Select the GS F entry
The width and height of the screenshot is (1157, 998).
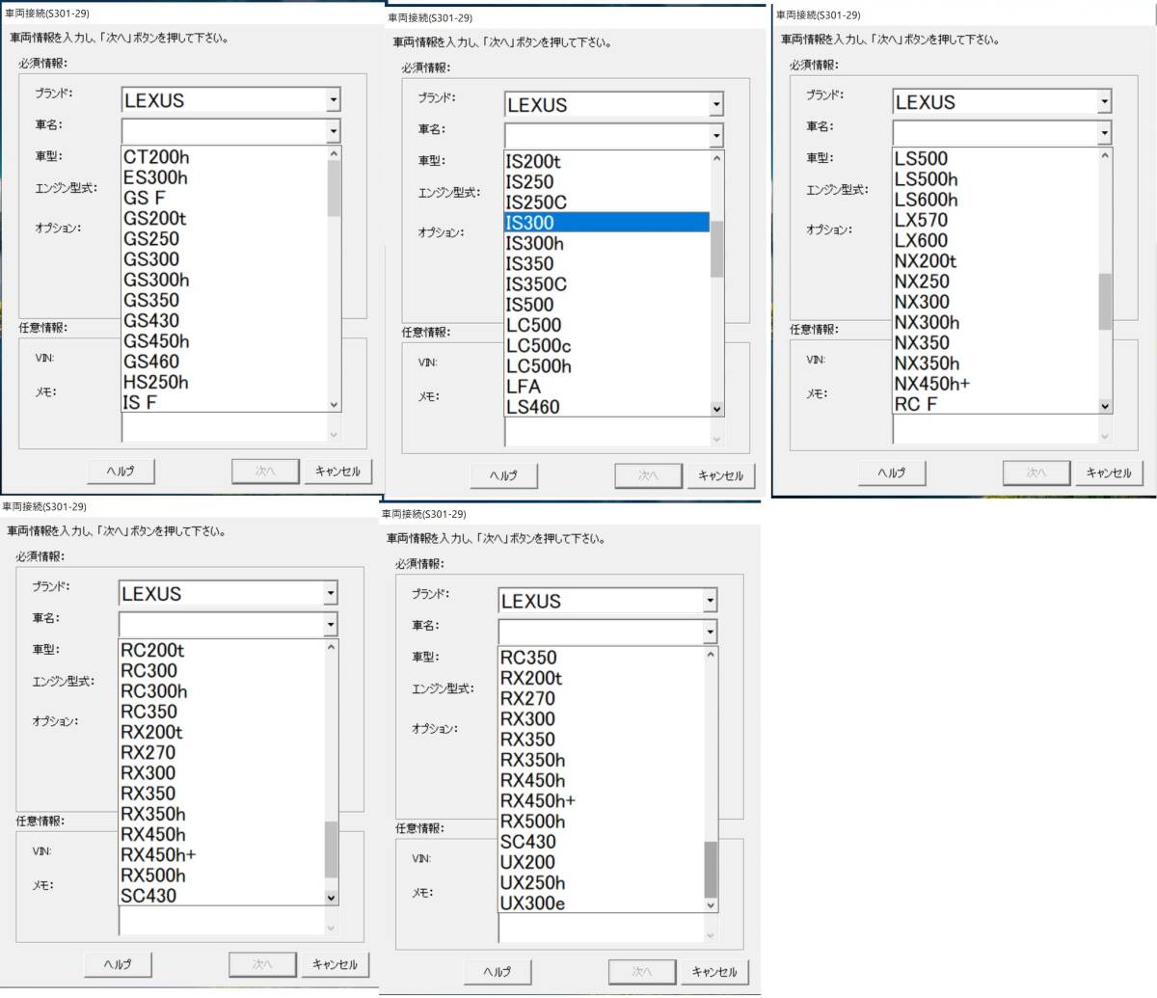click(x=144, y=198)
